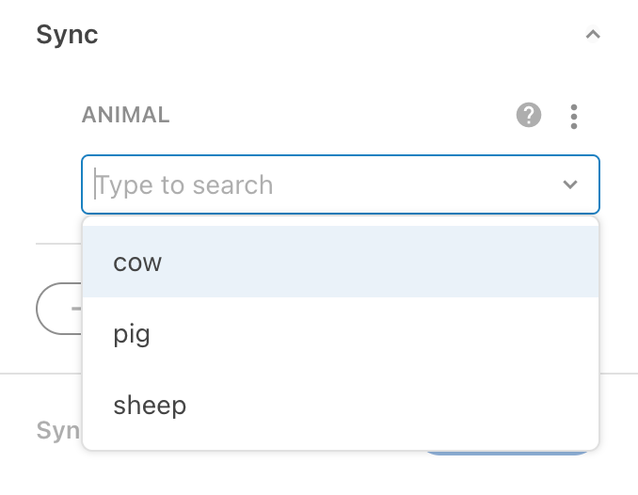Click the Sync section heading

67,35
